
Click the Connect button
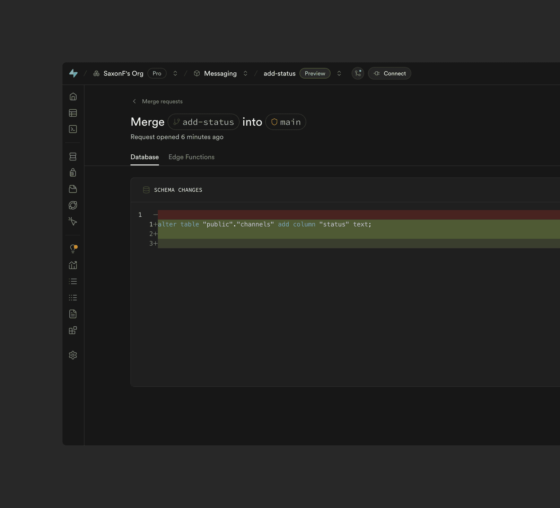[x=390, y=73]
